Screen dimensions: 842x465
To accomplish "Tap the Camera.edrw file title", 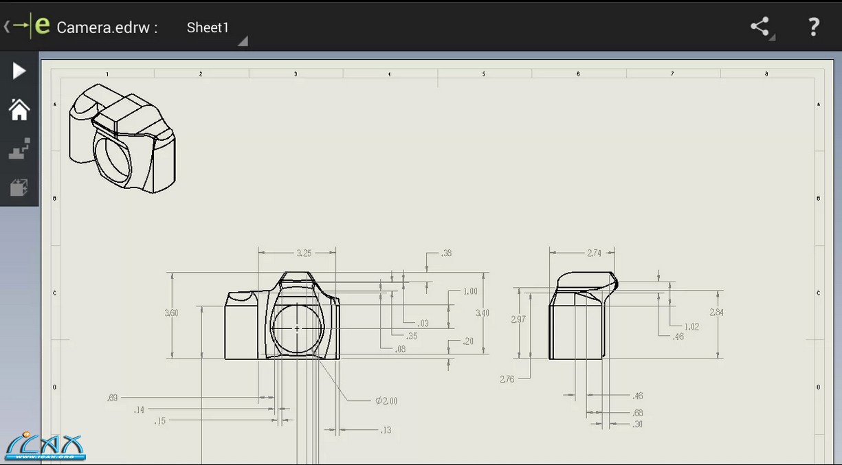I will pyautogui.click(x=107, y=27).
